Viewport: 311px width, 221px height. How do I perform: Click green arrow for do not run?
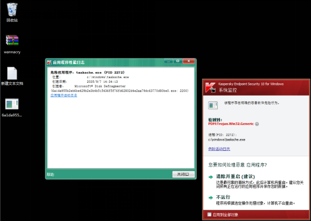(211, 197)
